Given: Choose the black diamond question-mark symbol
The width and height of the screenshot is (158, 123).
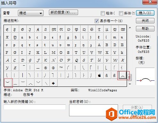Looking at the screenshot, I should click(x=54, y=83).
